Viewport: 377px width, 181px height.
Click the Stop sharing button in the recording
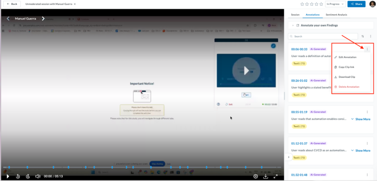pyautogui.click(x=157, y=164)
